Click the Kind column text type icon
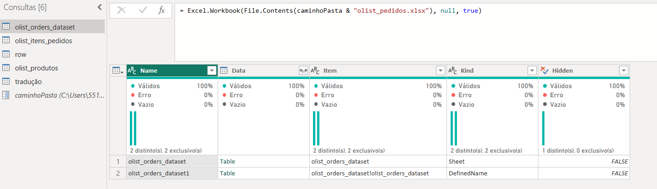 pyautogui.click(x=452, y=70)
